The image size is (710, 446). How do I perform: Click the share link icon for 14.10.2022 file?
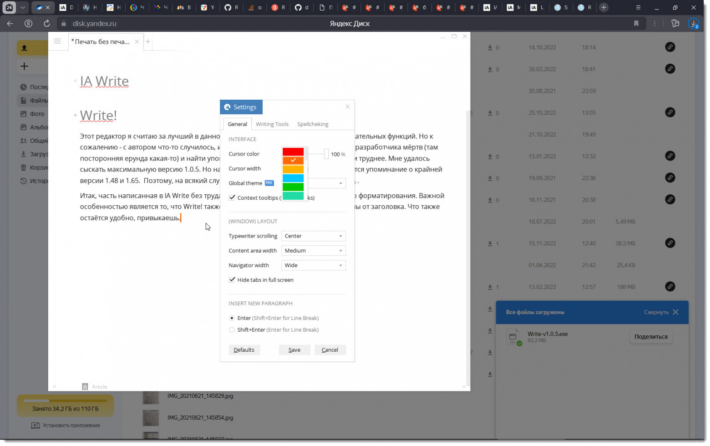pyautogui.click(x=670, y=47)
